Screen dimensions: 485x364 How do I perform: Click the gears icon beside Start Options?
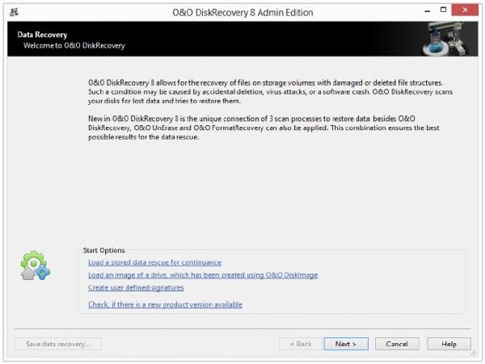35,266
